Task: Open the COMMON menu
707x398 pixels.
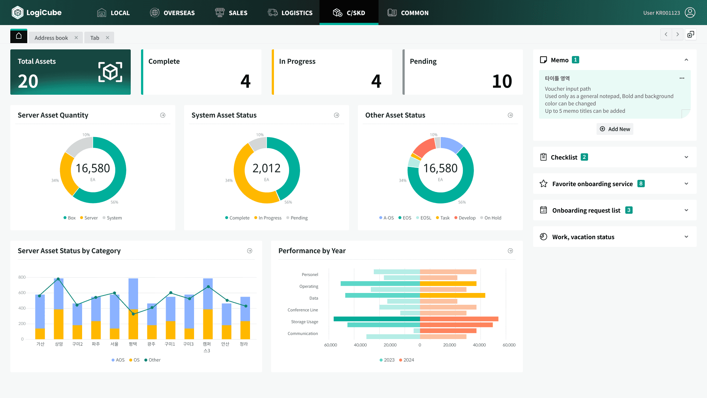Action: pyautogui.click(x=408, y=13)
